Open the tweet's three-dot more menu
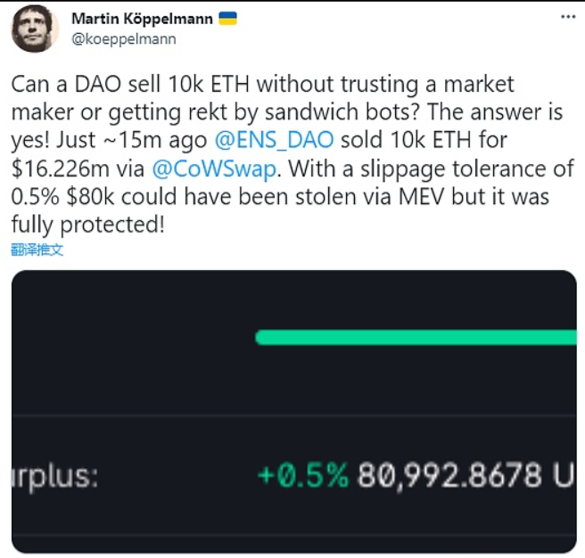This screenshot has width=585, height=558. pos(567,19)
